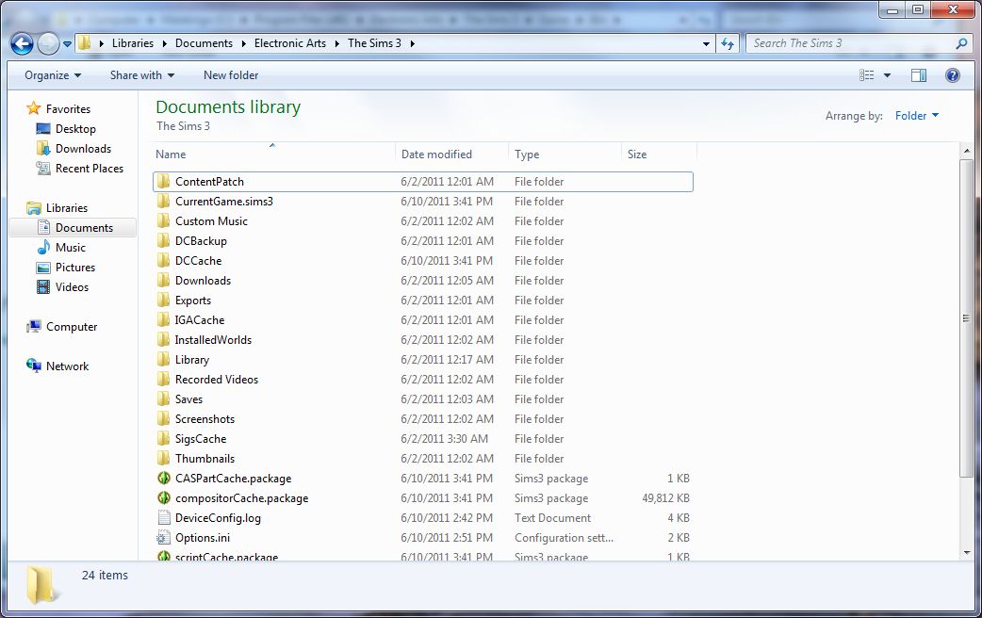Viewport: 982px width, 618px height.
Task: Select the CASPartCache.package Sims3 icon
Action: tap(163, 479)
